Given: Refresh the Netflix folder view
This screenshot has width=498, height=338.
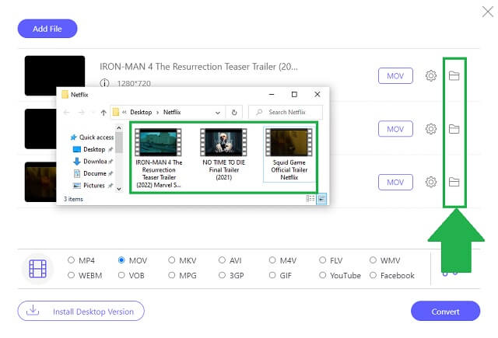Looking at the screenshot, I should 234,112.
